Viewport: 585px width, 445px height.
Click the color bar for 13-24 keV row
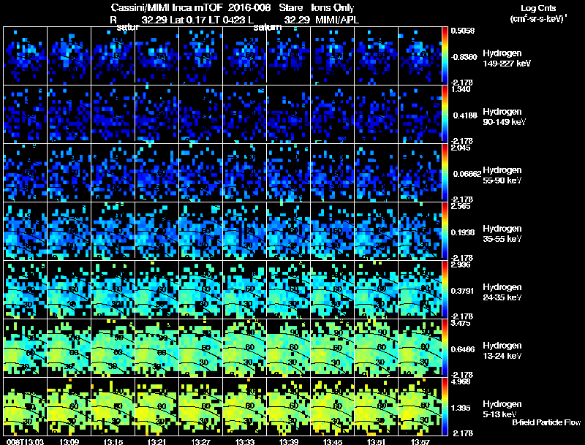tap(445, 347)
